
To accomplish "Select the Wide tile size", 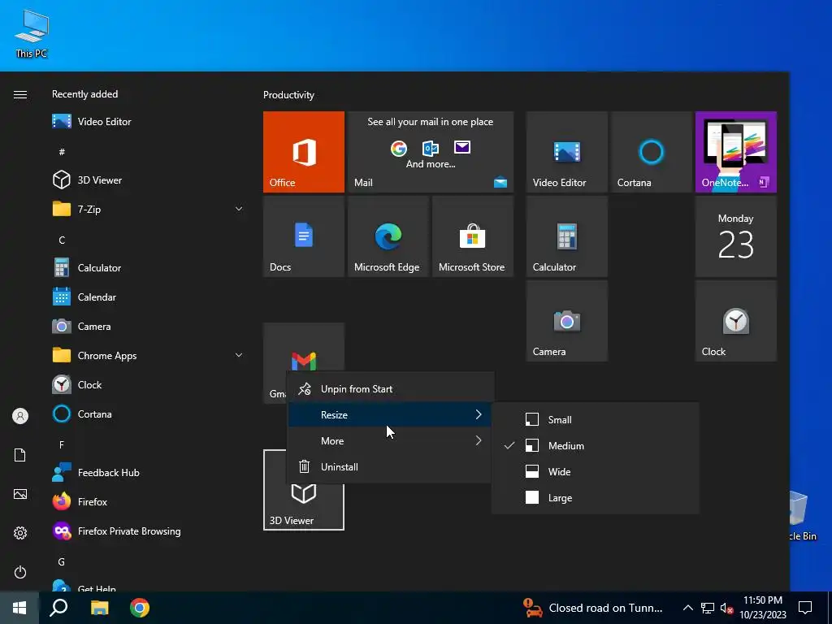I will pos(595,472).
